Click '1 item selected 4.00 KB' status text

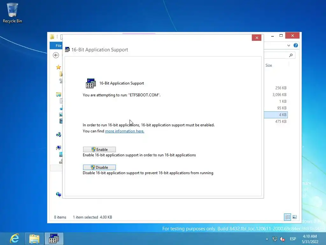[92, 217]
